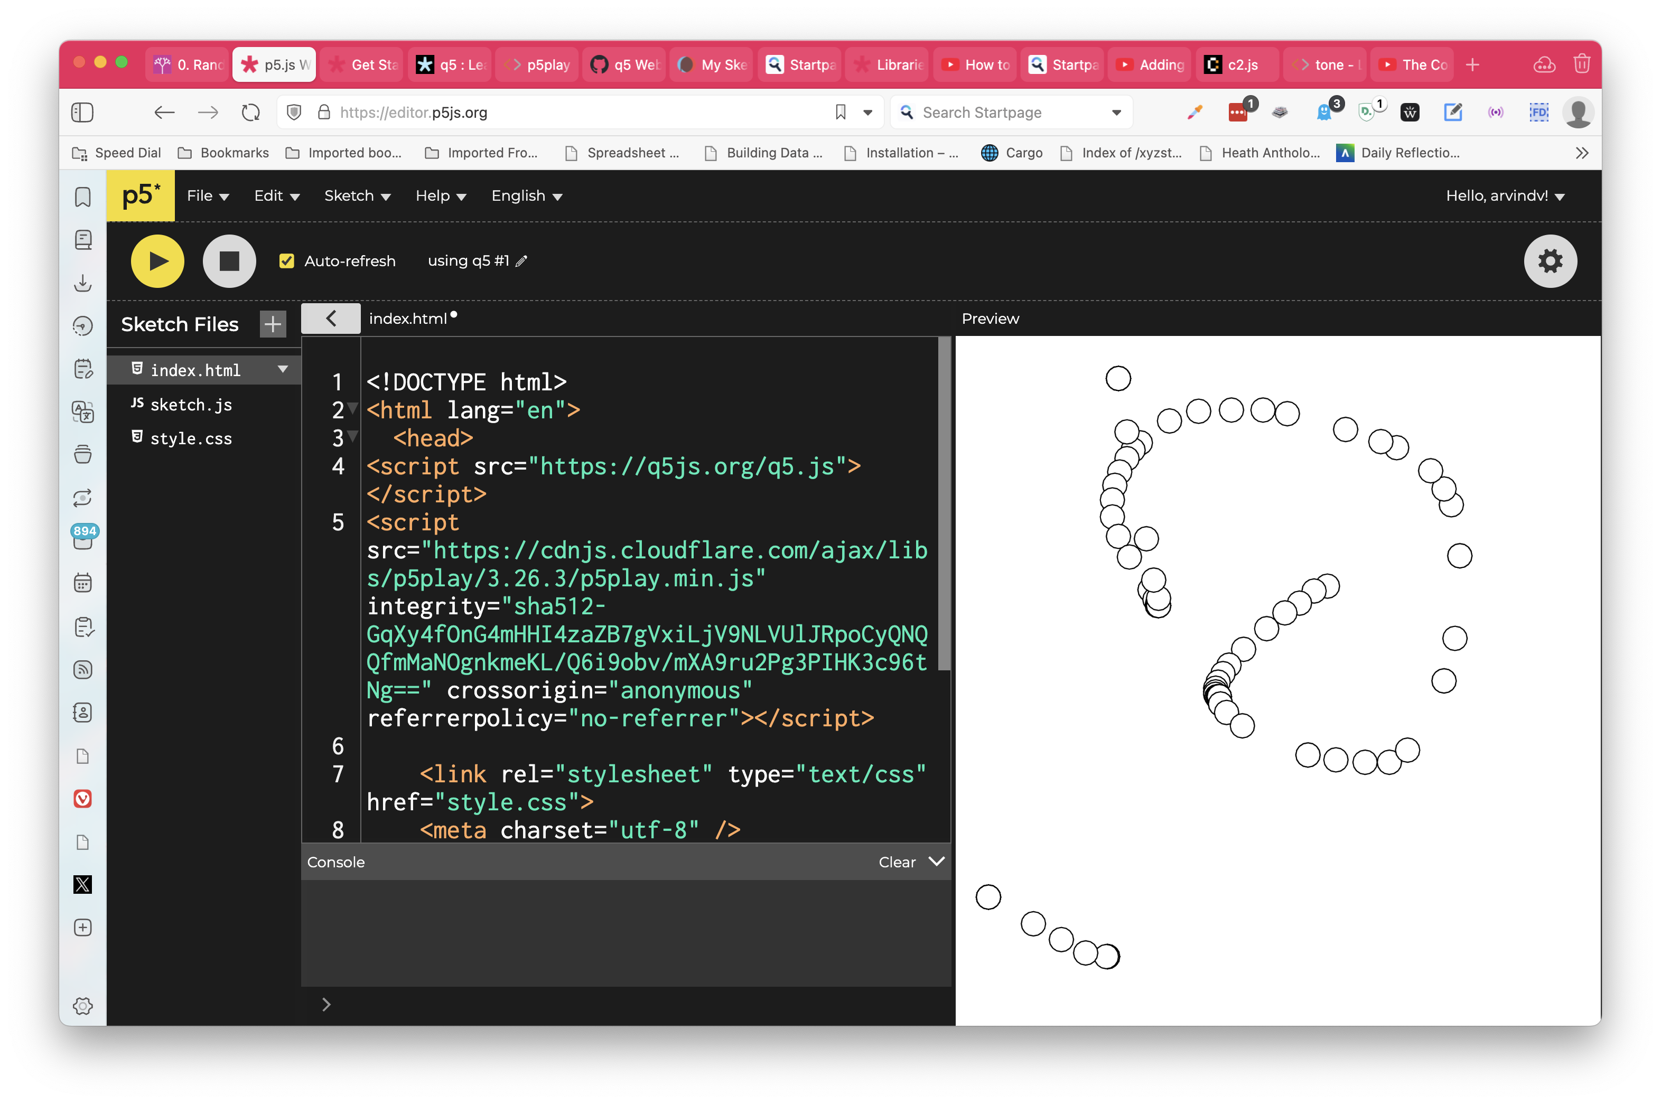The image size is (1661, 1104).
Task: Open the Contacts panel in the sidebar
Action: pyautogui.click(x=83, y=713)
